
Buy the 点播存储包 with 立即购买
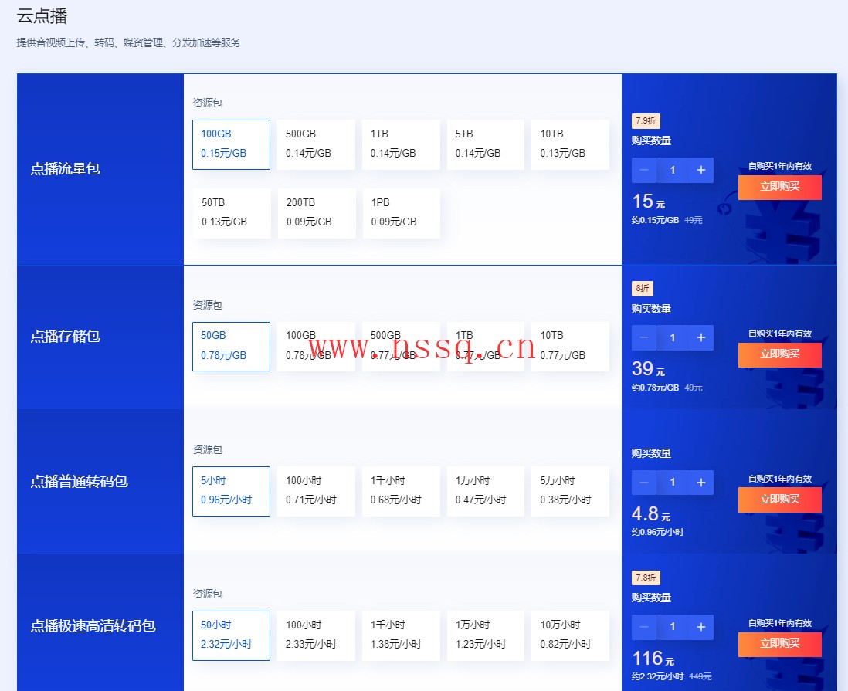coord(779,354)
